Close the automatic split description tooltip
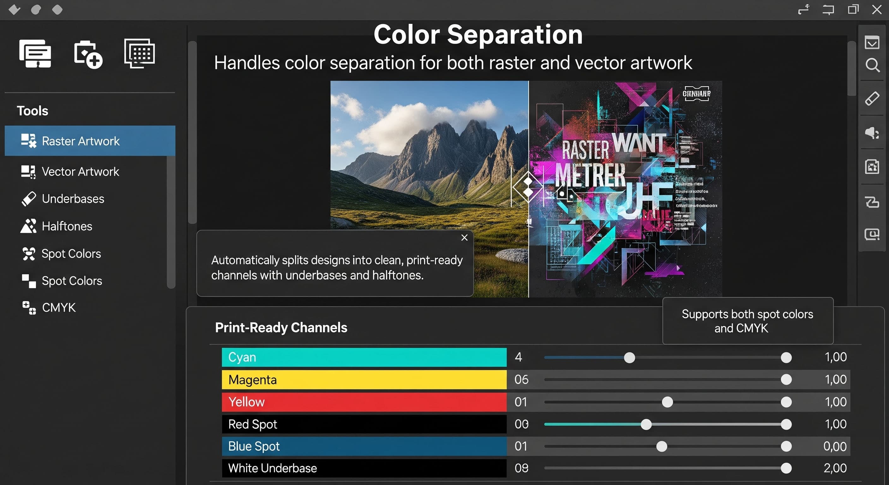 click(464, 237)
